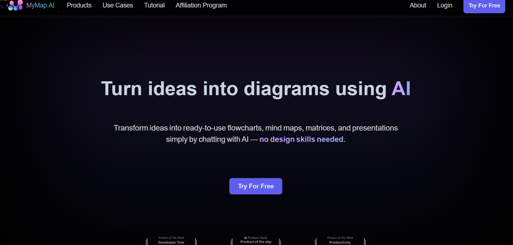Click the 'Turn ideas into diagrams using AI' headline
513x245 pixels.
pyautogui.click(x=256, y=89)
